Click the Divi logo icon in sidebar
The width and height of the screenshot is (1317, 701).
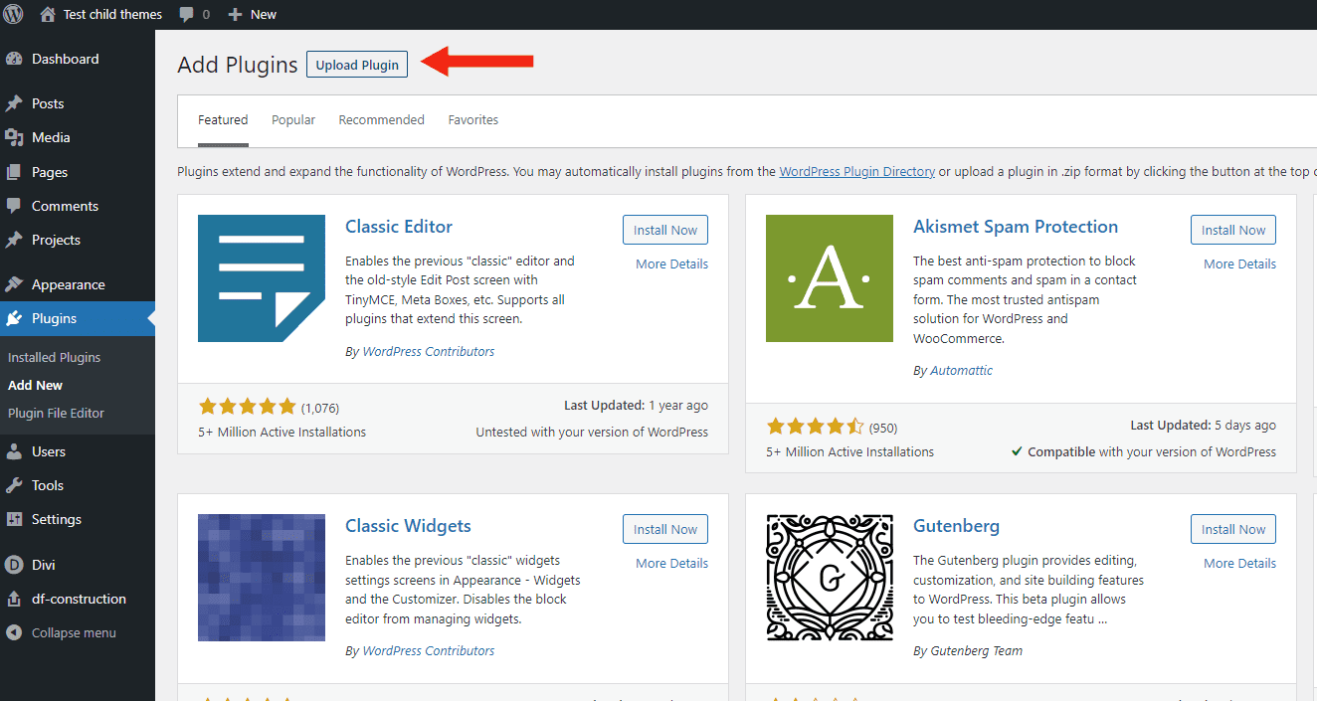coord(14,565)
